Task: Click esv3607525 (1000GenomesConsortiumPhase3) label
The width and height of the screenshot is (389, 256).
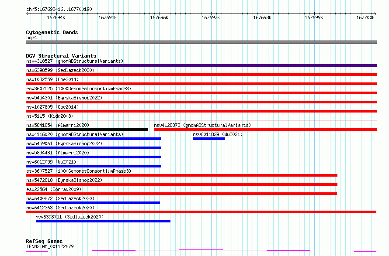Action: point(79,89)
